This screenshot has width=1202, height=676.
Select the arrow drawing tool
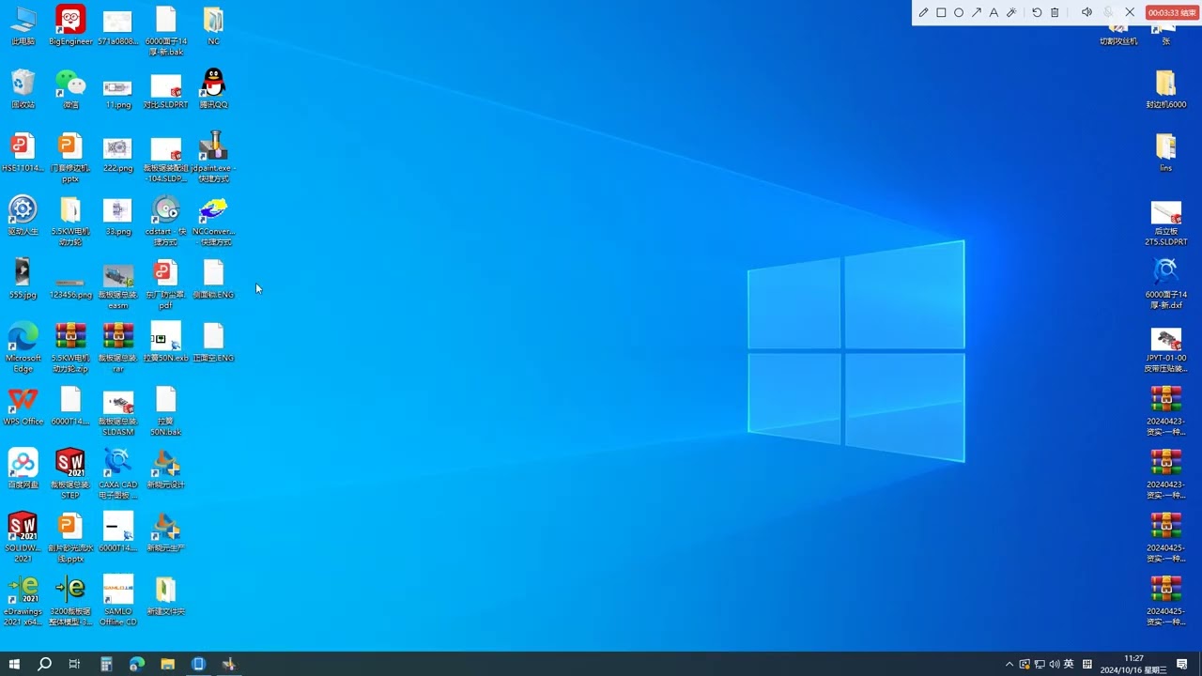click(977, 13)
